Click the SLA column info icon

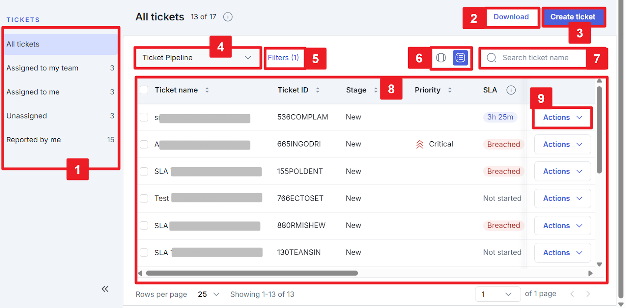pos(511,90)
